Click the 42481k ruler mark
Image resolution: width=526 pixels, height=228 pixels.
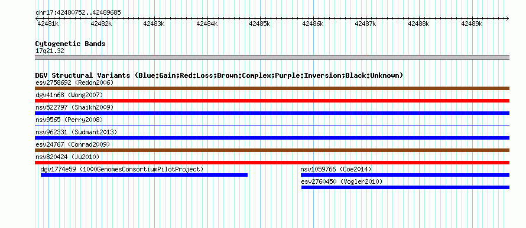(48, 24)
